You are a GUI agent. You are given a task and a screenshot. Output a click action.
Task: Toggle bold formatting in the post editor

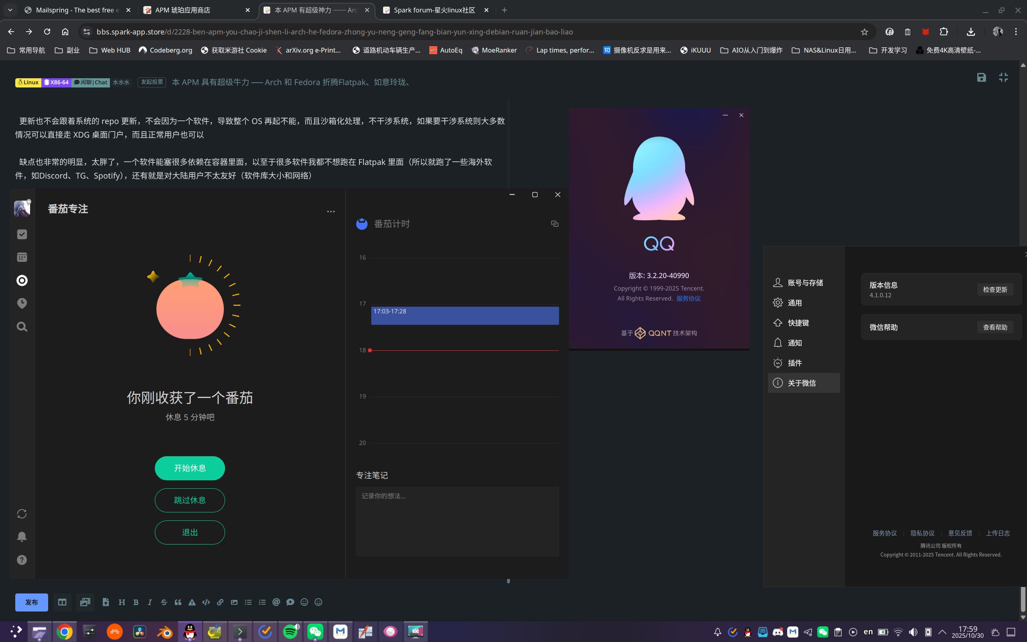click(x=136, y=602)
